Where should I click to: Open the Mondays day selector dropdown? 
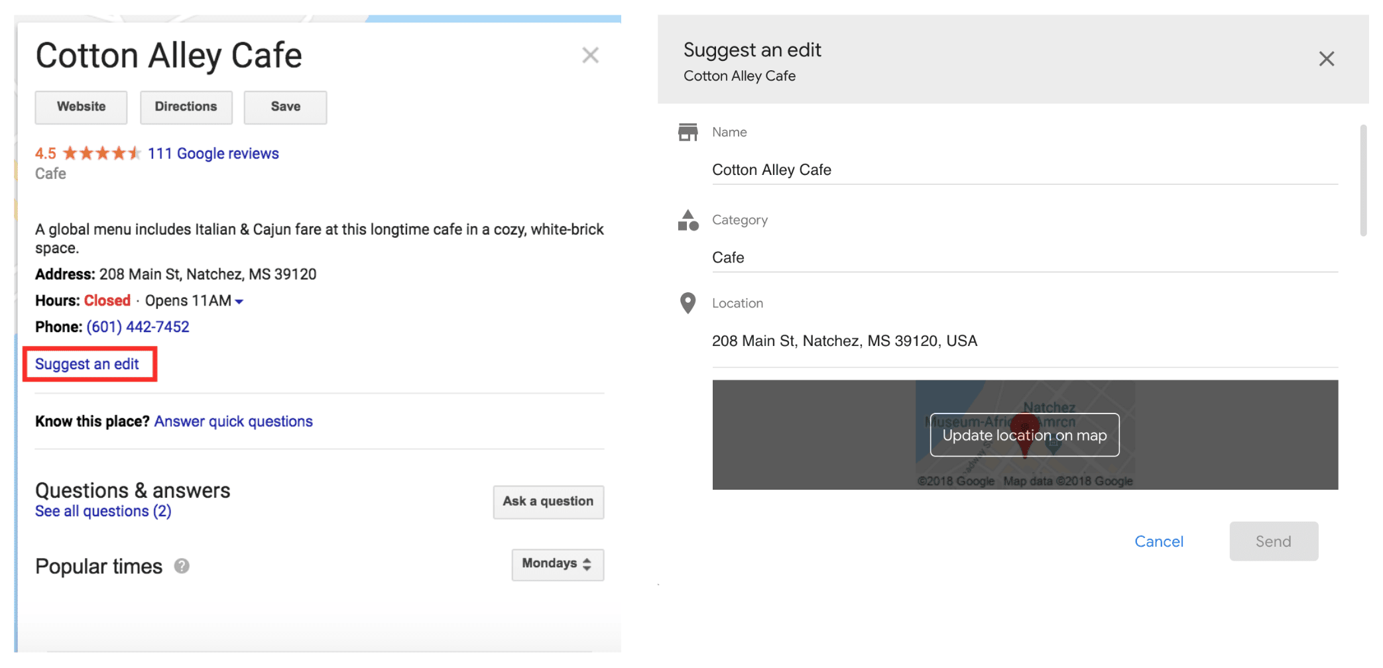pyautogui.click(x=557, y=564)
